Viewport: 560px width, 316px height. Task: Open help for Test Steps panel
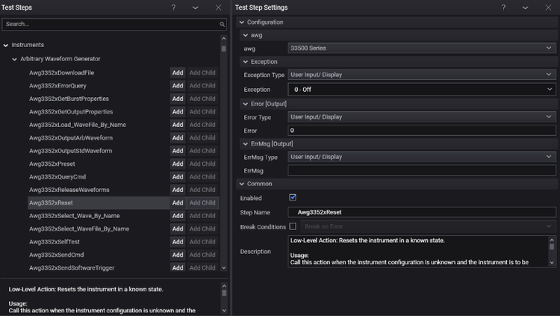(x=173, y=7)
